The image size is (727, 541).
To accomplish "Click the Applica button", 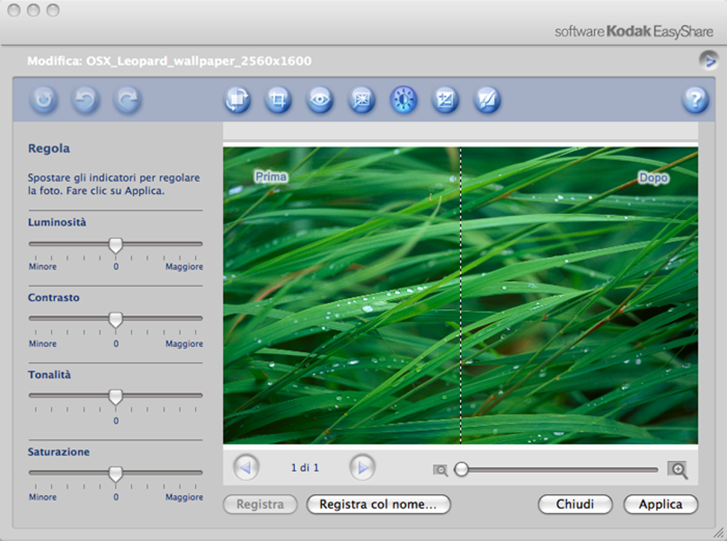I will coord(661,504).
